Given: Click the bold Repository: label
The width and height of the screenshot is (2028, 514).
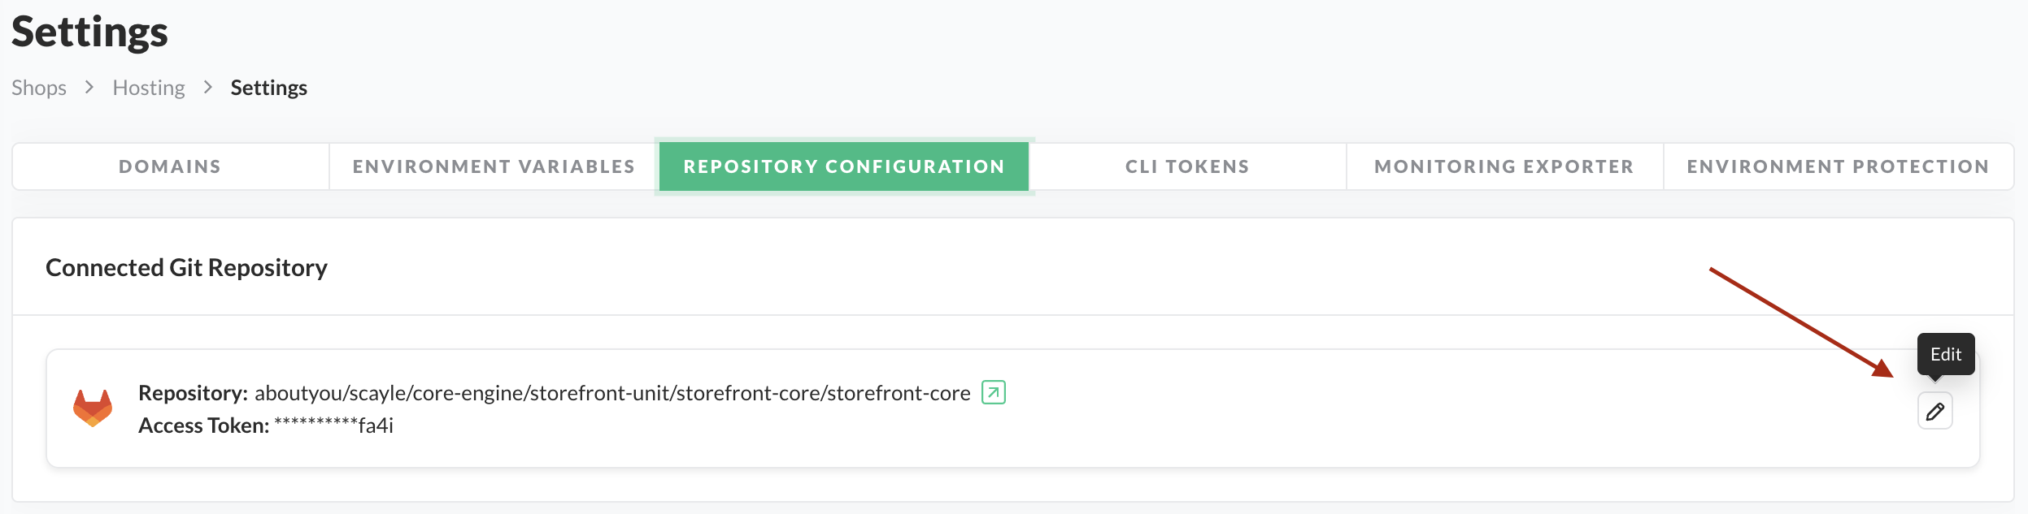Looking at the screenshot, I should tap(193, 393).
